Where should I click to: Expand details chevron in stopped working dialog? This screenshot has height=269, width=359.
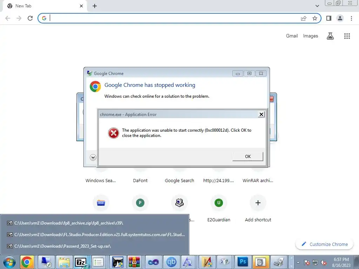93,157
